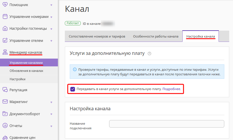
Task: Expand the Маркетинг arrow
Action: click(x=51, y=102)
